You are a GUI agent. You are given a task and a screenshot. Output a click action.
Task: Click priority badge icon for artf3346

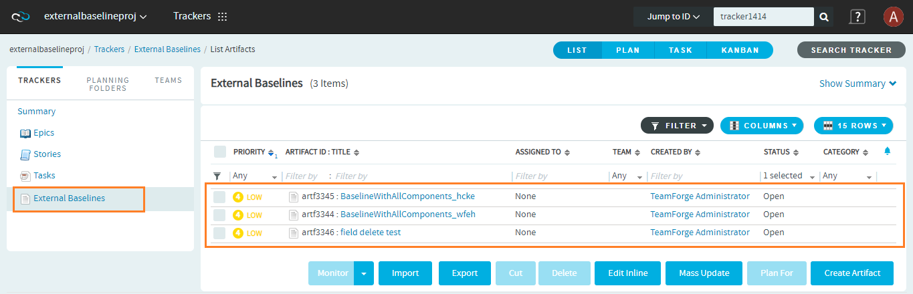click(237, 233)
